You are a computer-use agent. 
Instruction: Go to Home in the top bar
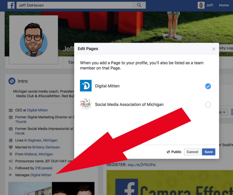(x=224, y=5)
